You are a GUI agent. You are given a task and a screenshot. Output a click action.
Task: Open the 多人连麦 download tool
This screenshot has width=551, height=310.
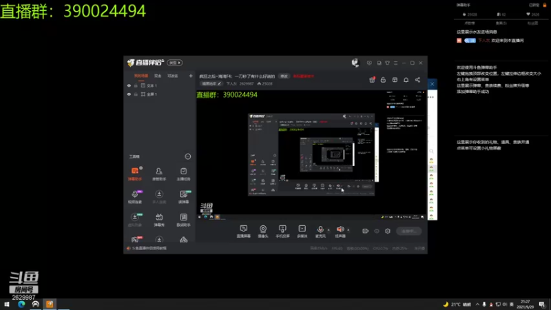[159, 197]
